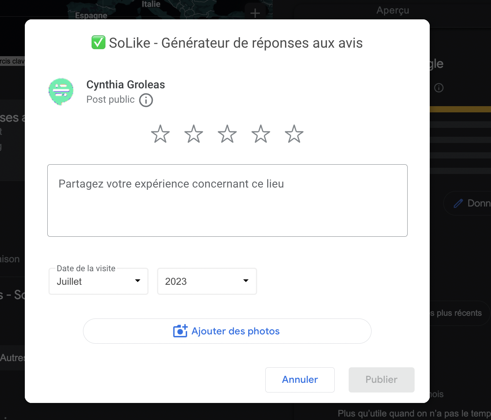Click the plus zoom button on the map

pos(255,13)
